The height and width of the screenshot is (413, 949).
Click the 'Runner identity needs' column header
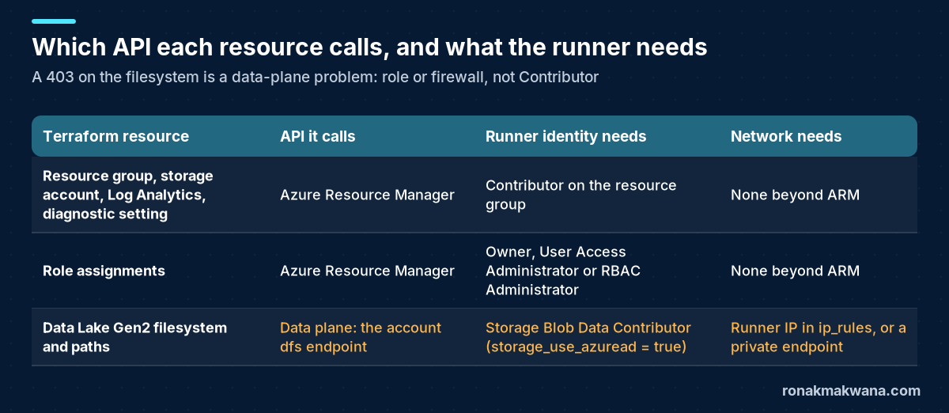pyautogui.click(x=566, y=136)
